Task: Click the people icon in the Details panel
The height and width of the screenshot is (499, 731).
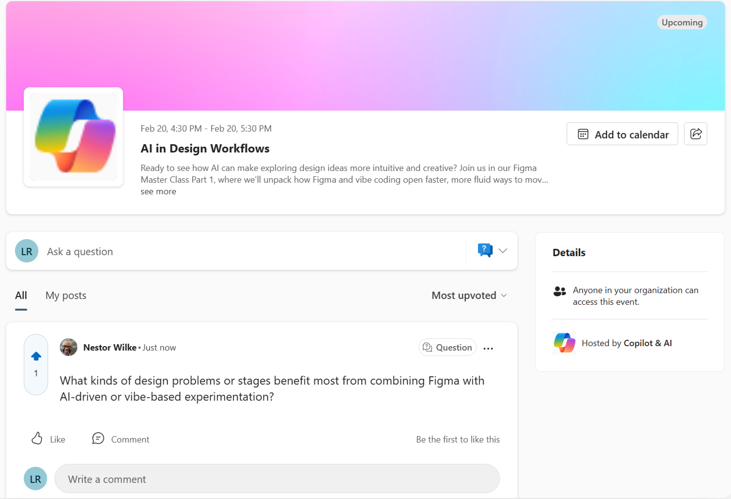Action: pos(559,291)
